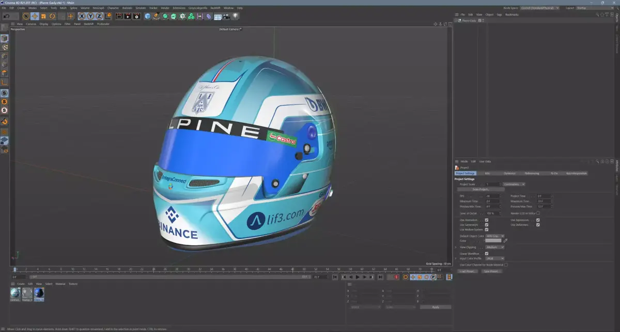
Task: Click the Load Preset button
Action: point(468,271)
